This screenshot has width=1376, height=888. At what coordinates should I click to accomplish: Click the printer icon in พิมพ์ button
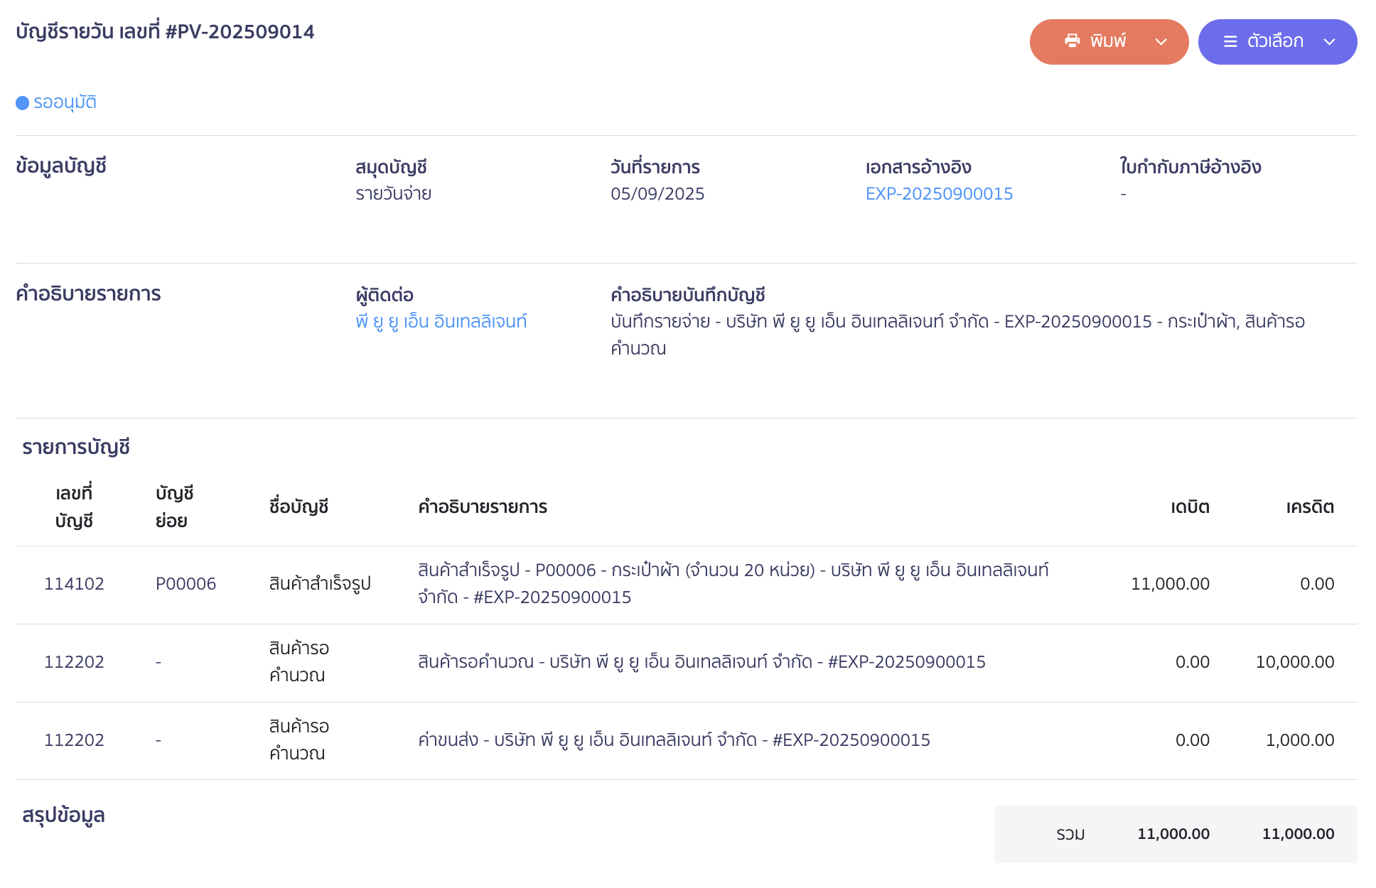1072,41
